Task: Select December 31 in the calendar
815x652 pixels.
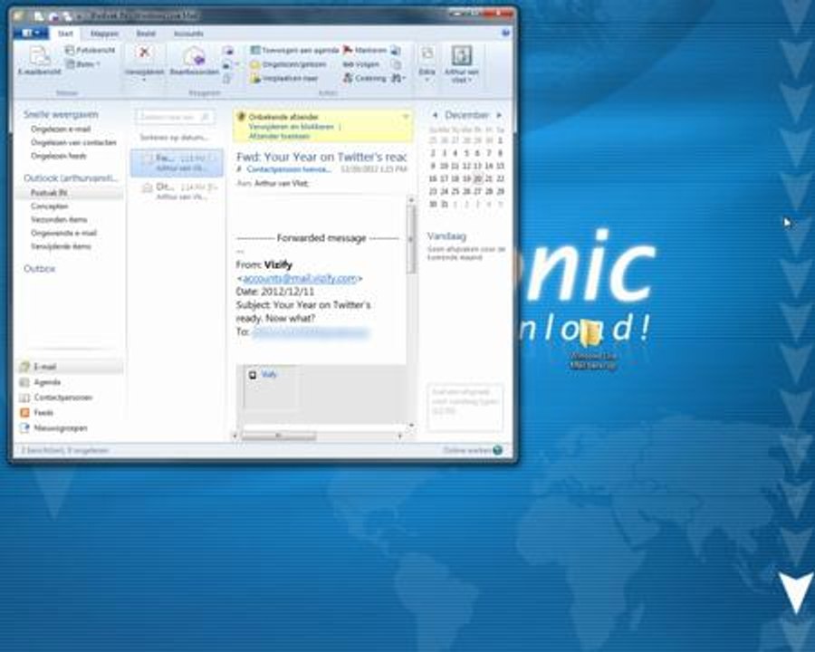Action: (445, 205)
